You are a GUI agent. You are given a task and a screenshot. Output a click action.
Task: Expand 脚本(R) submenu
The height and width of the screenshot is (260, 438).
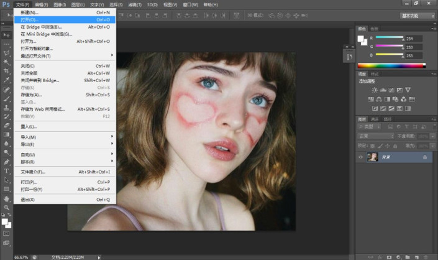[65, 162]
